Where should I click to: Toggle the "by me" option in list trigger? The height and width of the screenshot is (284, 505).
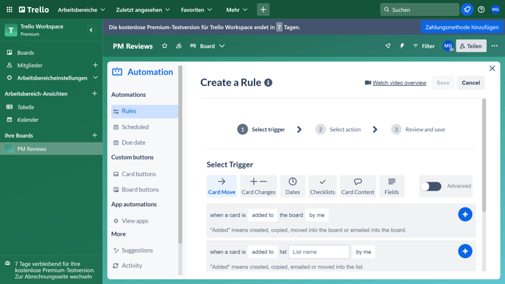click(363, 252)
